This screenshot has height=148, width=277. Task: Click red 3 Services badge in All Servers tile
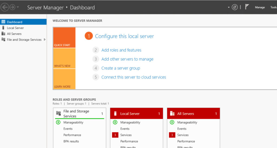pos(172,135)
